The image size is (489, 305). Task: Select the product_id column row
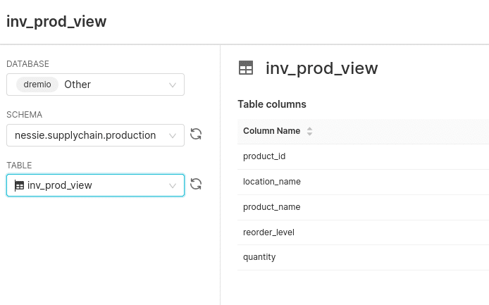coord(363,156)
